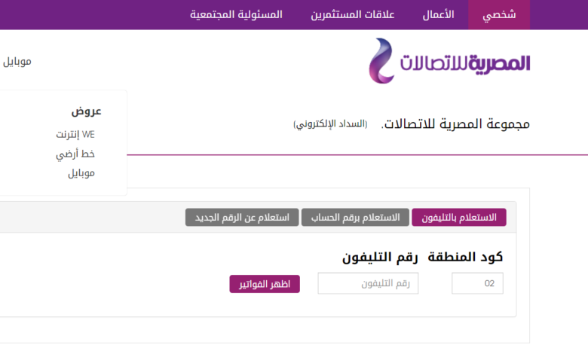This screenshot has width=588, height=354.
Task: Click the (السداد الإلكتروني) subtitle text
Action: pos(330,124)
